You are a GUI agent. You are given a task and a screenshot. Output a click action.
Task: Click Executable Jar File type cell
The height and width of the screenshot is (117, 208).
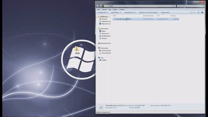pyautogui.click(x=162, y=19)
